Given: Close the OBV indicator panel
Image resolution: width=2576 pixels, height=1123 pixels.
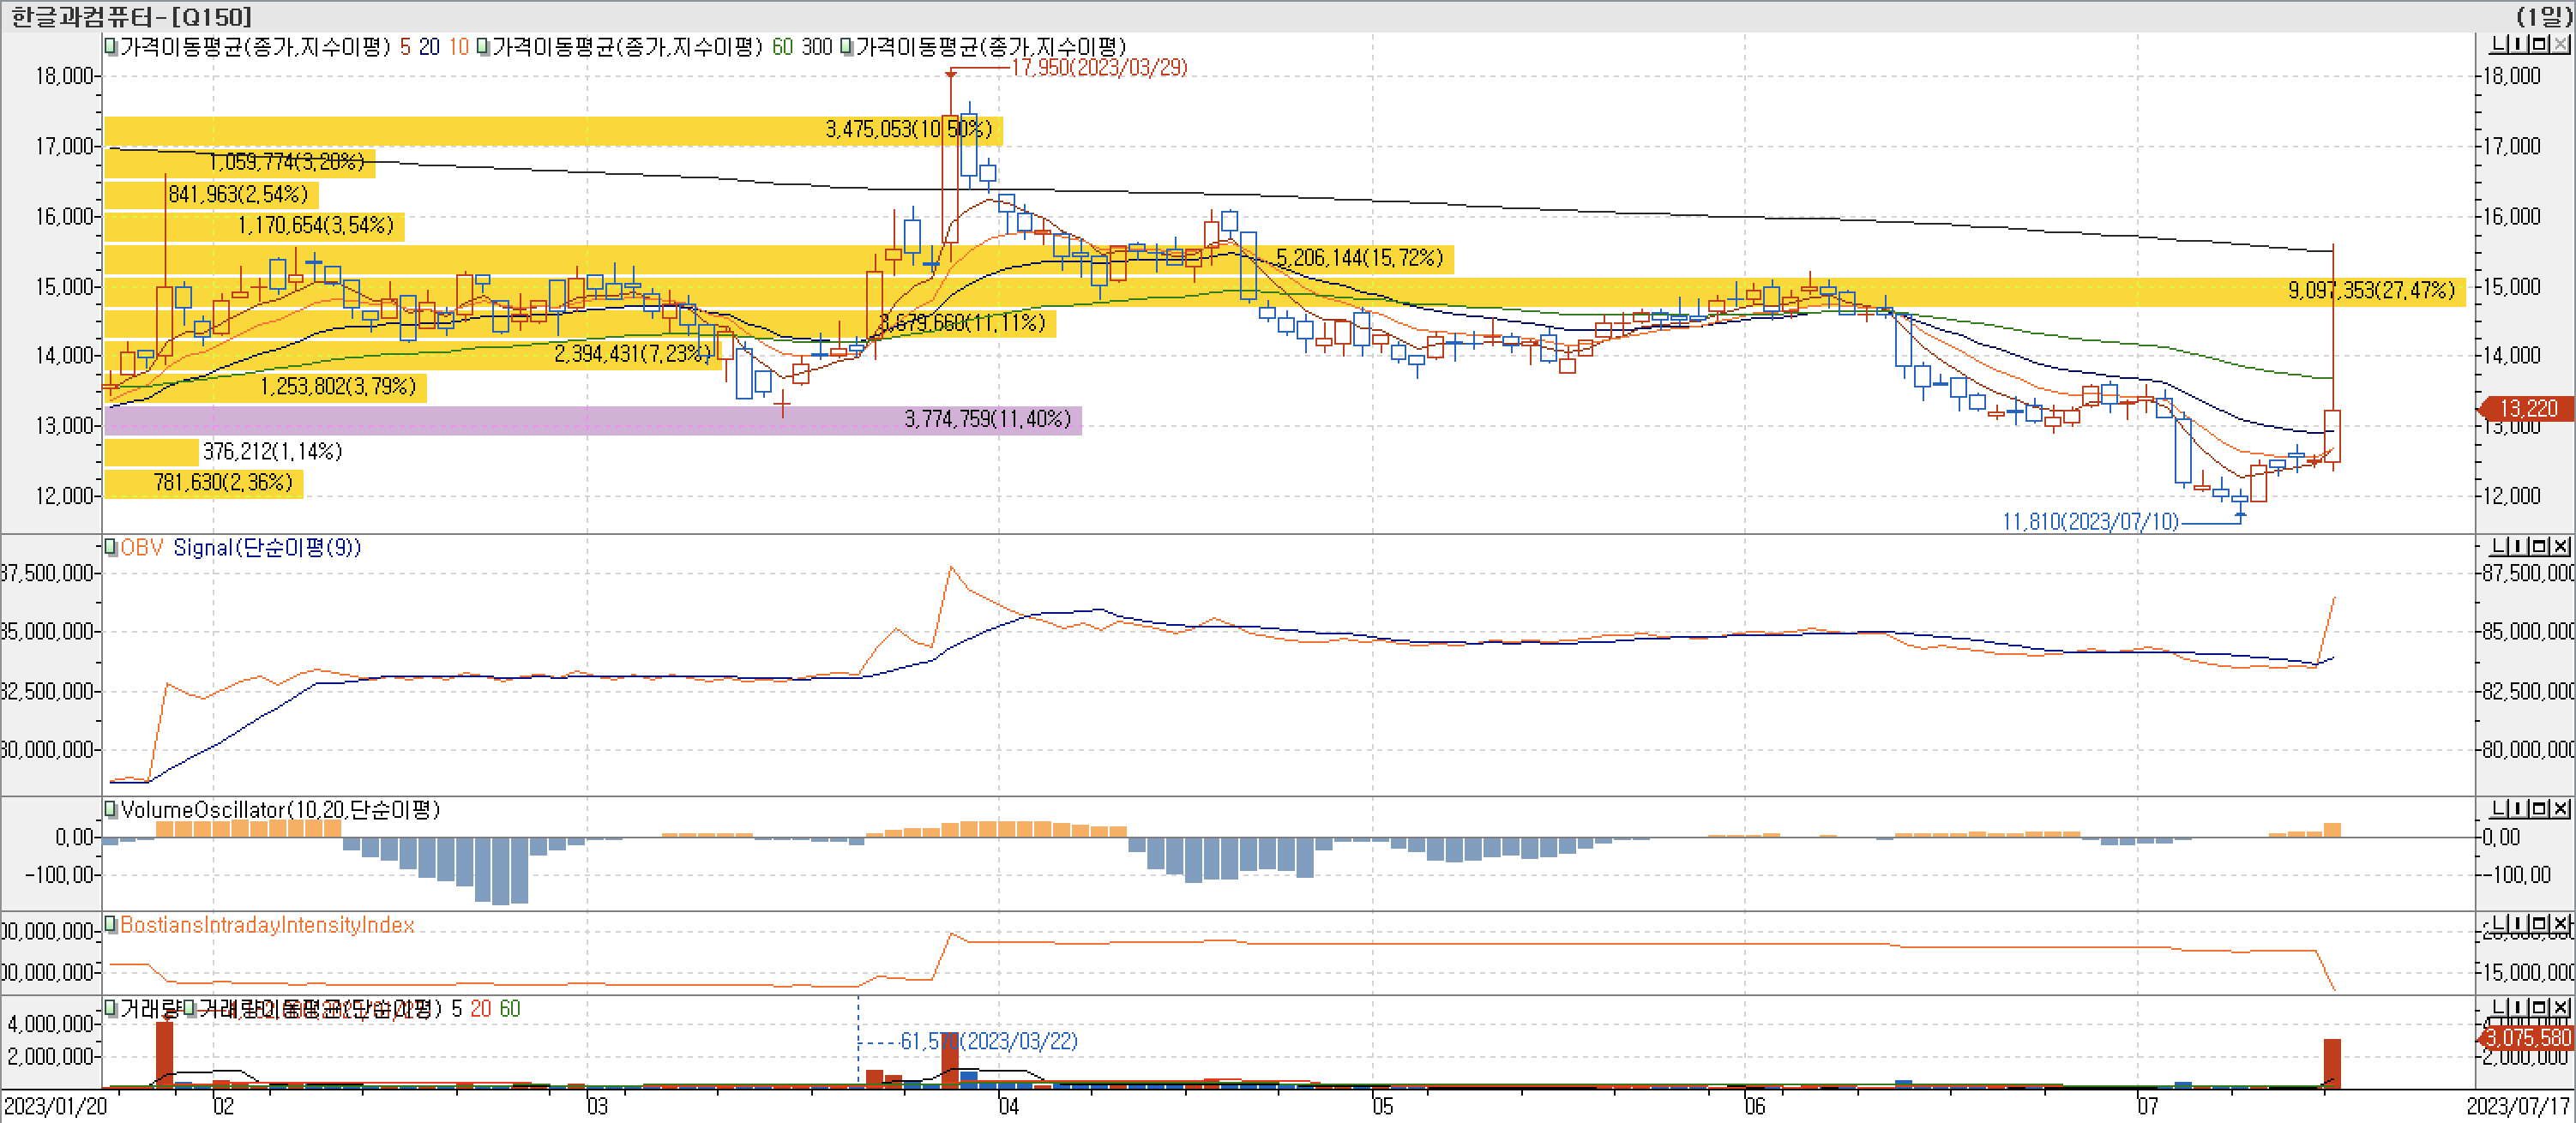Looking at the screenshot, I should 2560,546.
